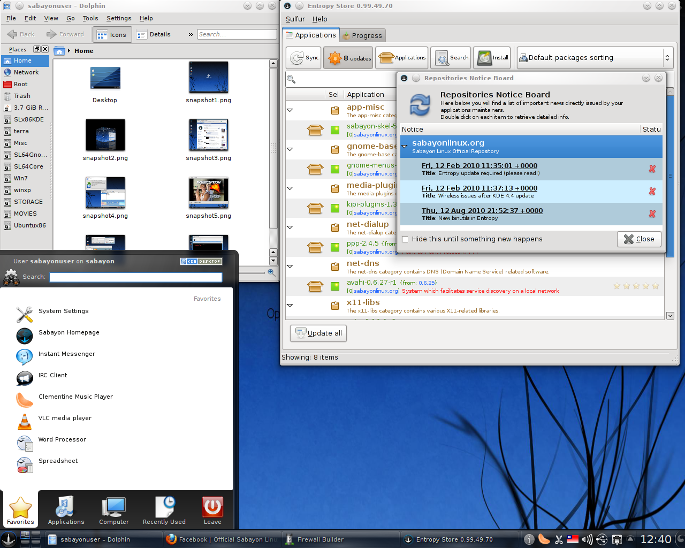Viewport: 685px width, 548px height.
Task: Select Root in the Places panel
Action: tap(25, 84)
